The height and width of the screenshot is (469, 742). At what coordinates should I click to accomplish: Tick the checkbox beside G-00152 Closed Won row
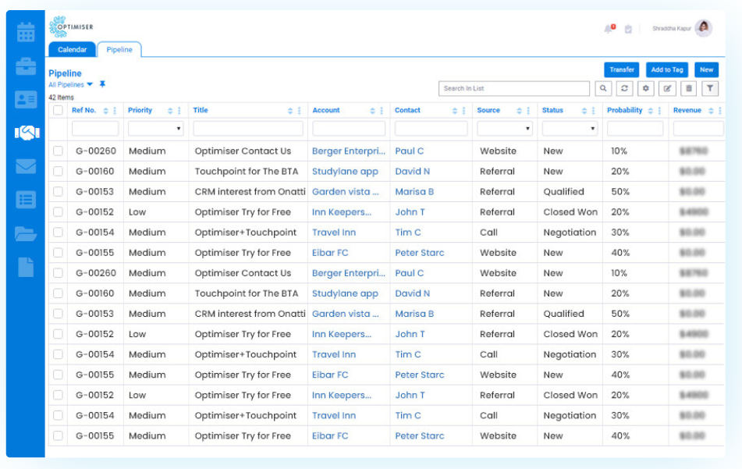coord(59,211)
